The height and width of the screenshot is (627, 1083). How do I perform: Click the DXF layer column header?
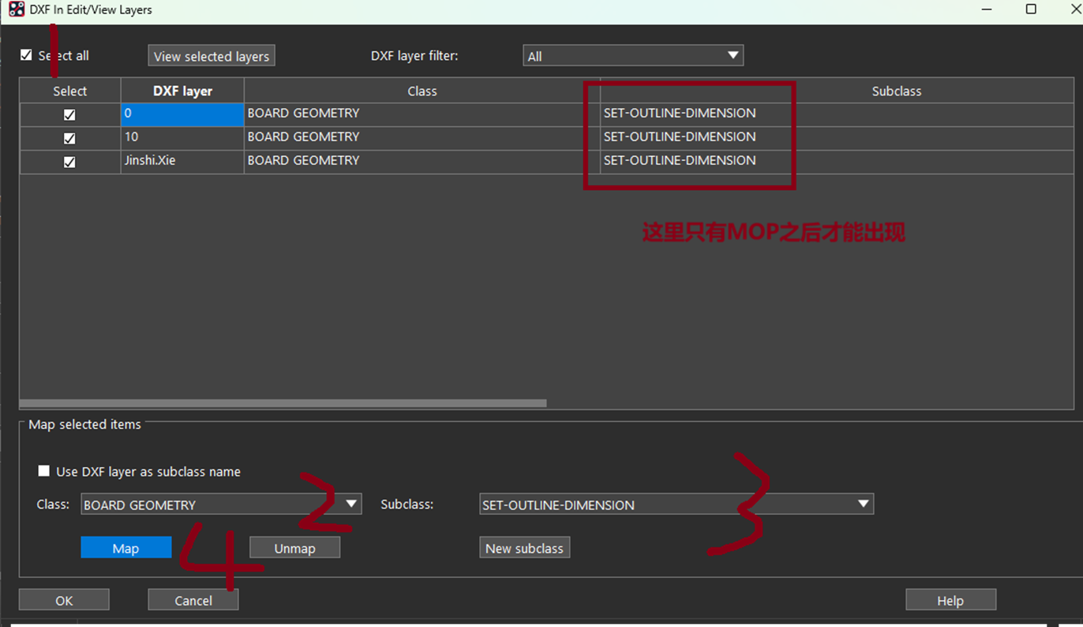(x=182, y=91)
